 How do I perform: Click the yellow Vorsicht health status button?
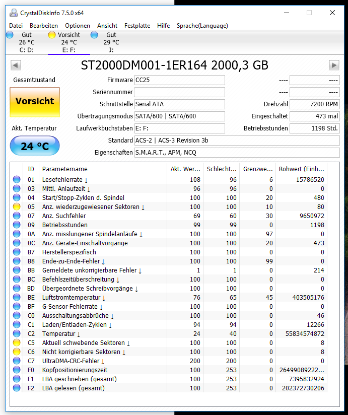pos(35,102)
